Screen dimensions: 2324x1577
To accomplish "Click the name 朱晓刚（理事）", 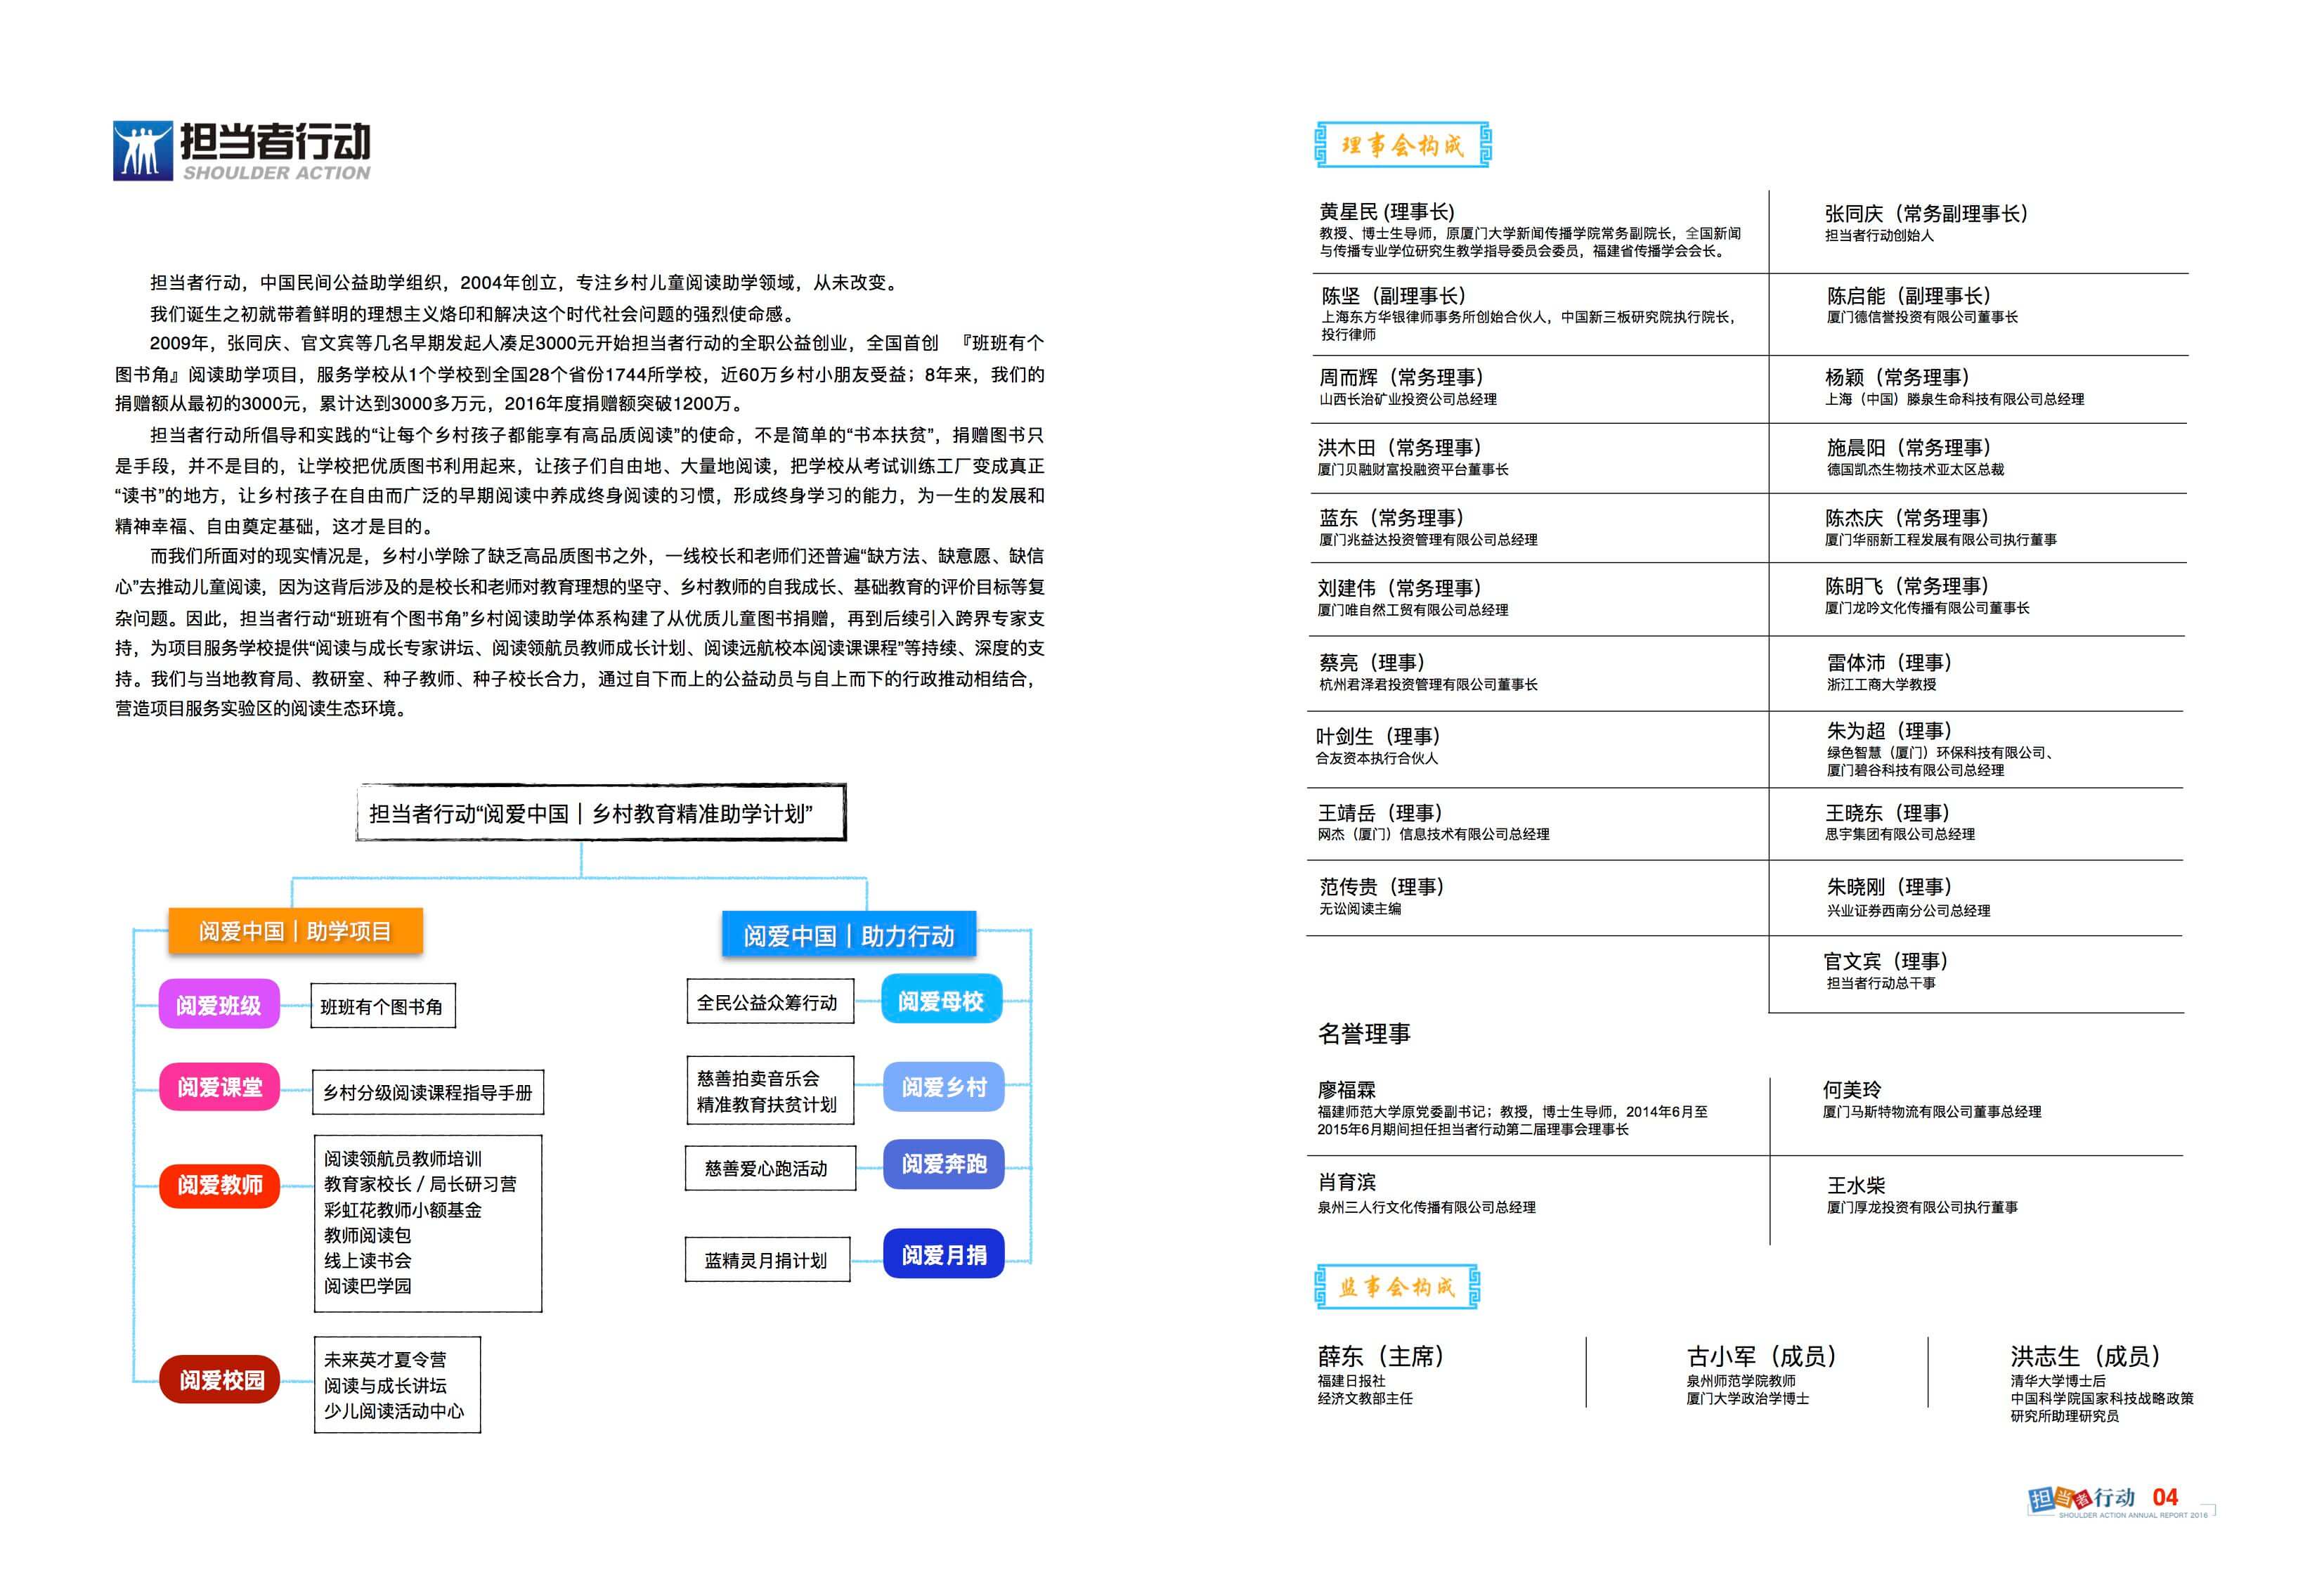I will [1890, 886].
